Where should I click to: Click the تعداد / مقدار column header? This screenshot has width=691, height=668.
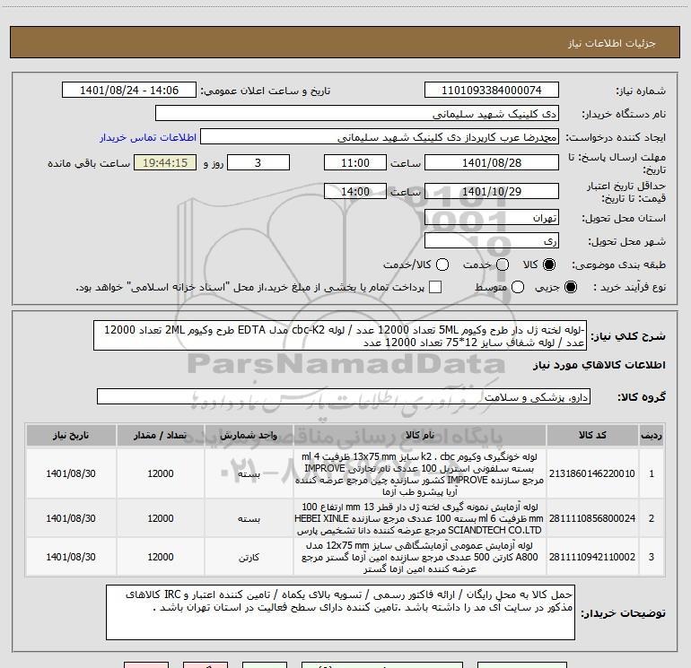(x=161, y=436)
